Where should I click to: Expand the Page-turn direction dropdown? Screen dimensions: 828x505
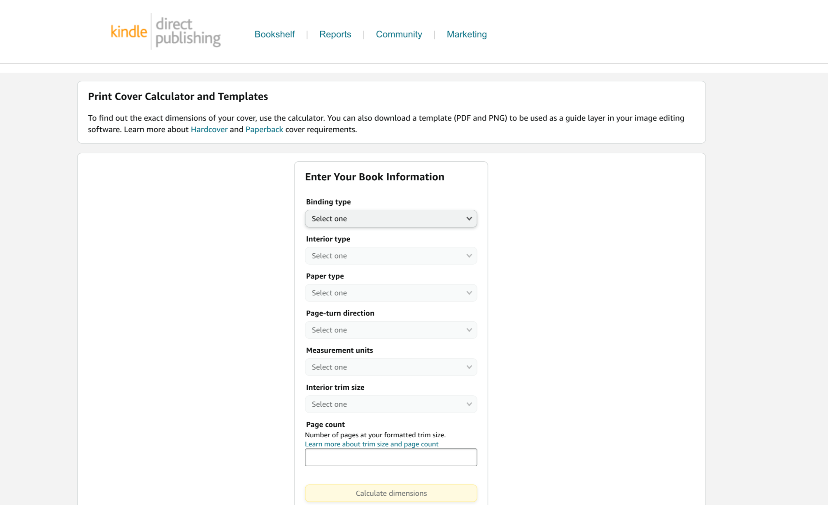[390, 330]
